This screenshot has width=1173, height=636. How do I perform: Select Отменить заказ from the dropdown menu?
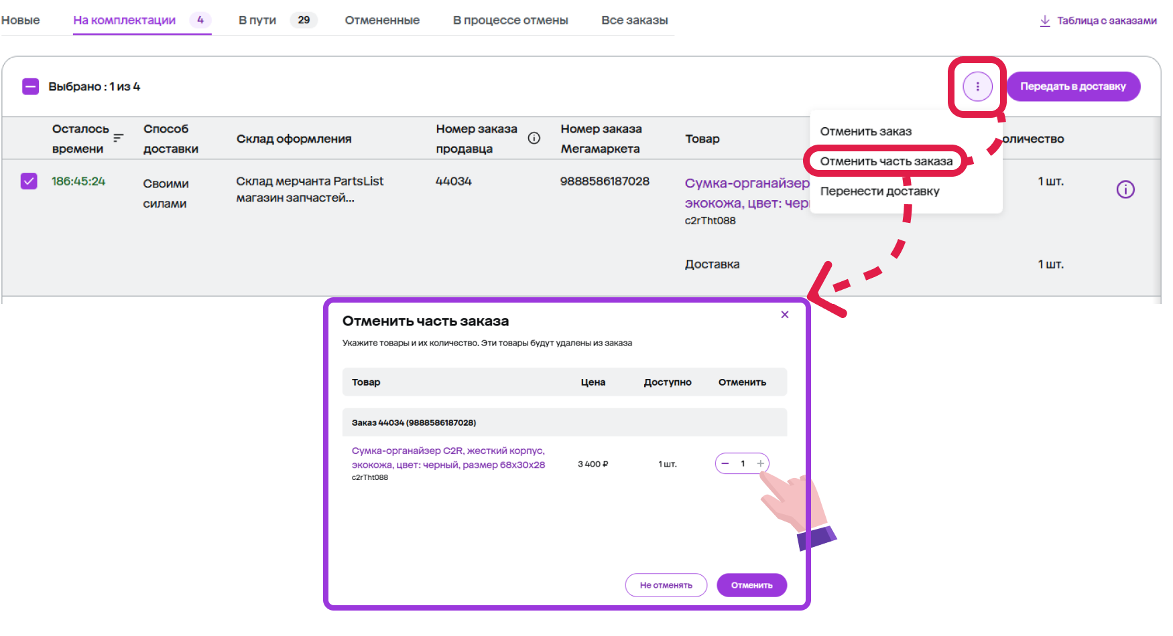(865, 131)
